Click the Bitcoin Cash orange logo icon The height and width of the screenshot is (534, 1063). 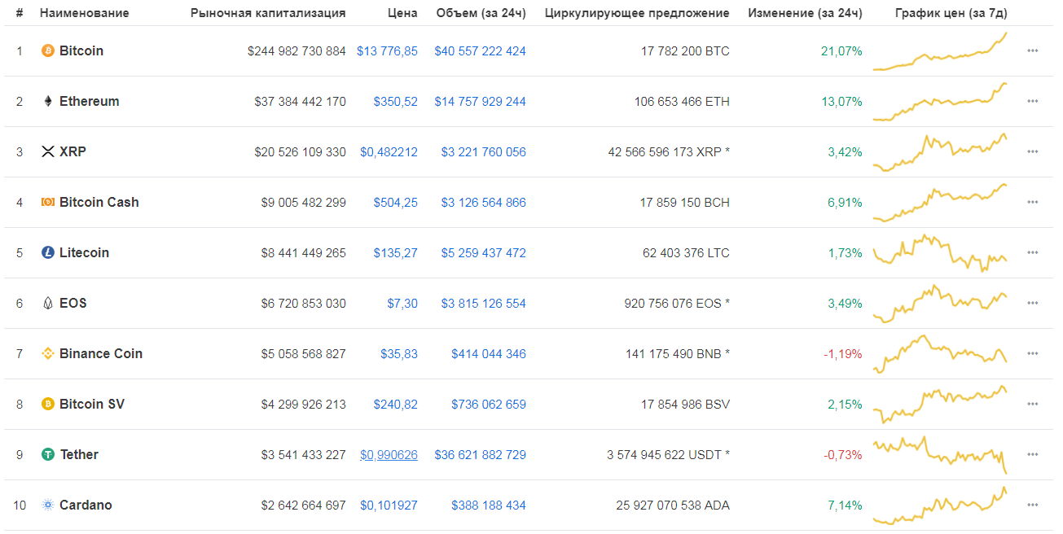pos(48,202)
